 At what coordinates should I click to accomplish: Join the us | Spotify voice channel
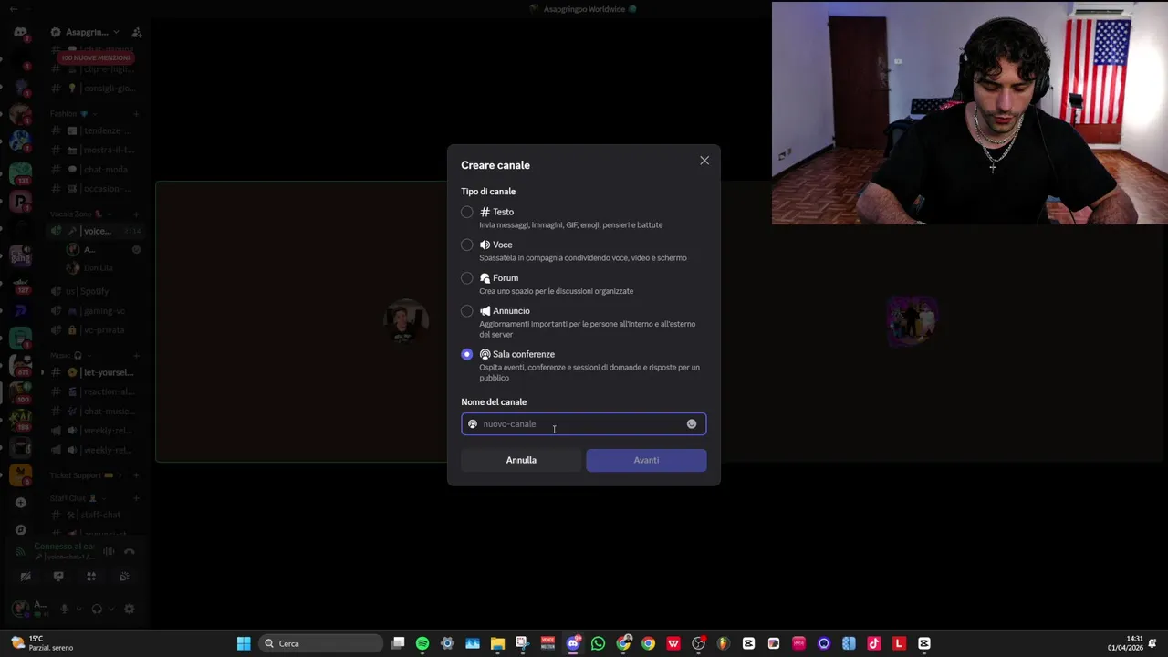[96, 291]
